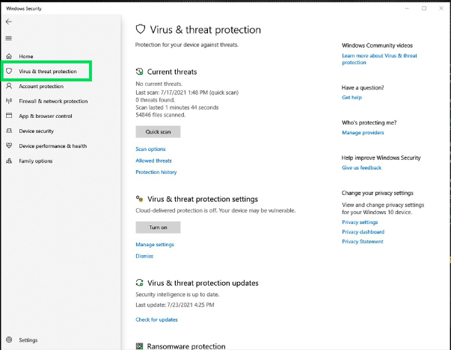The width and height of the screenshot is (451, 350).
Task: Turn on cloud-delivered protection
Action: [158, 228]
